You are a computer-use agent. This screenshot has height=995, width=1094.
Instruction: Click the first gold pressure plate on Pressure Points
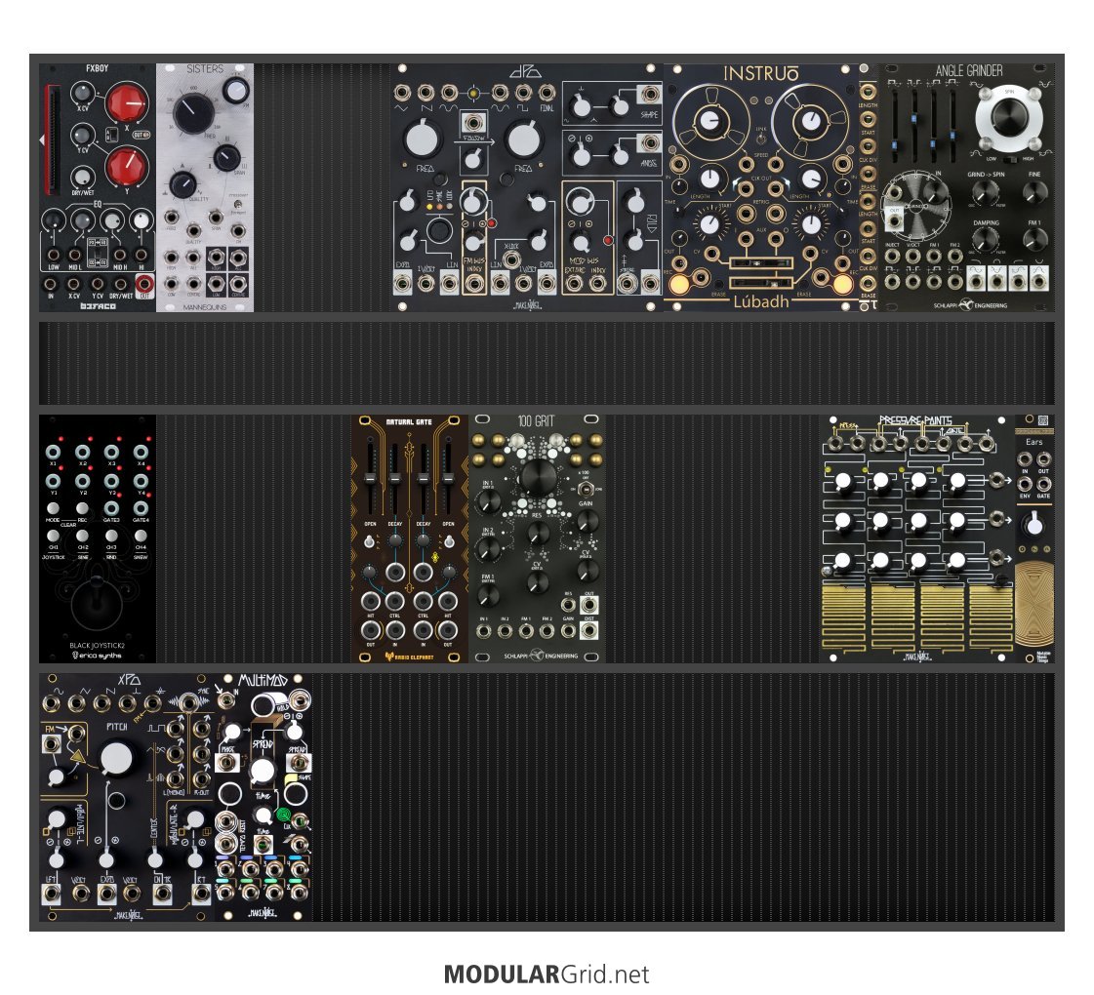[x=845, y=617]
